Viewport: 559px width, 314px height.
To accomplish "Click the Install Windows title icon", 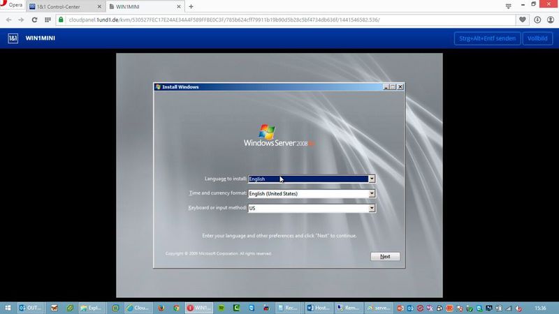I will point(158,87).
